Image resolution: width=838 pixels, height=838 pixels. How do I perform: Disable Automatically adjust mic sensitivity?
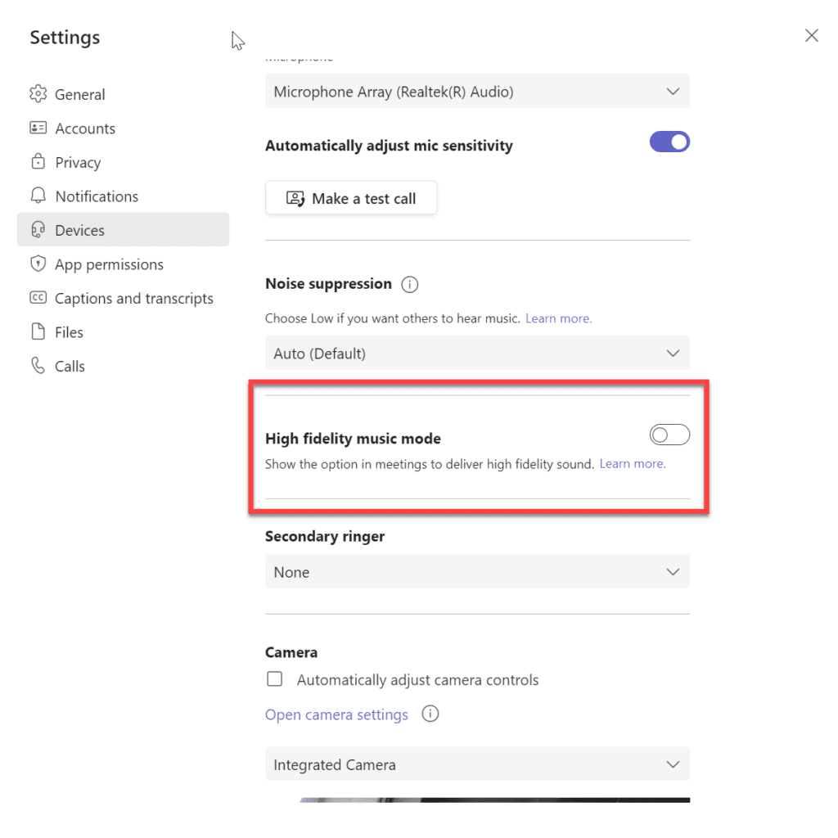(669, 142)
